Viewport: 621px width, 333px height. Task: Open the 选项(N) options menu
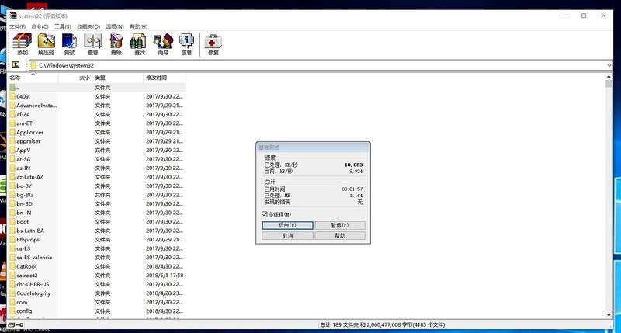[x=115, y=26]
